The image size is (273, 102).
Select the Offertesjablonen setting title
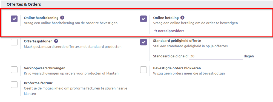(38, 41)
